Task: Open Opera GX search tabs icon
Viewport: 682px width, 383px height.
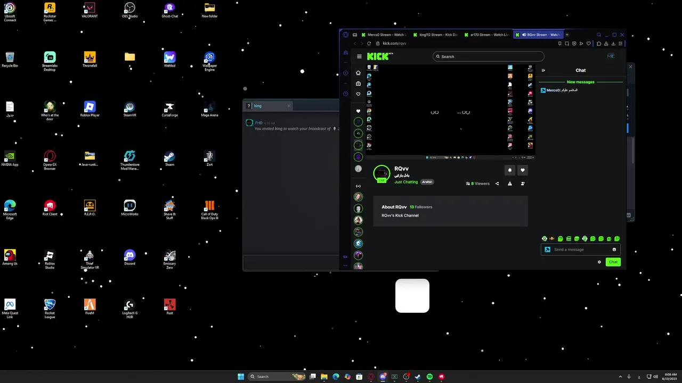Action: click(599, 35)
